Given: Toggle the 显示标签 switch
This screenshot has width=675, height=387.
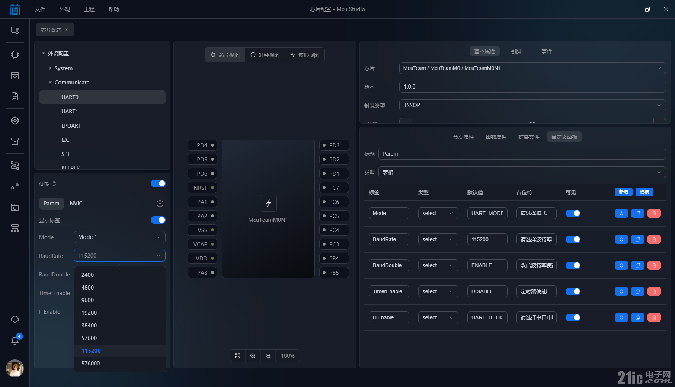Looking at the screenshot, I should point(158,220).
